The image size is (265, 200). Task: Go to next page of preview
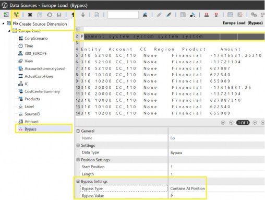click(255, 123)
